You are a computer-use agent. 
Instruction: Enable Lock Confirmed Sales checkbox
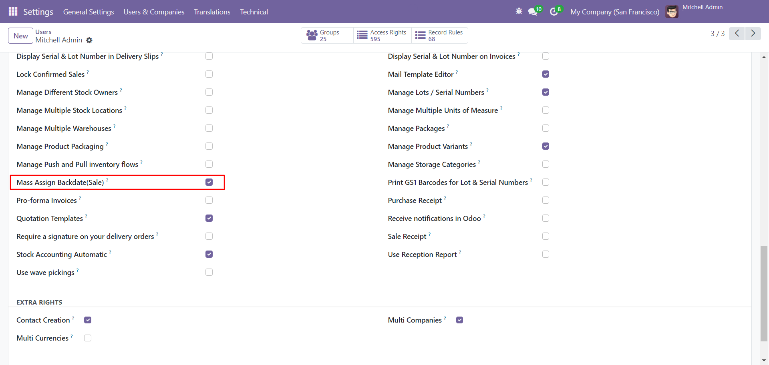tap(209, 74)
